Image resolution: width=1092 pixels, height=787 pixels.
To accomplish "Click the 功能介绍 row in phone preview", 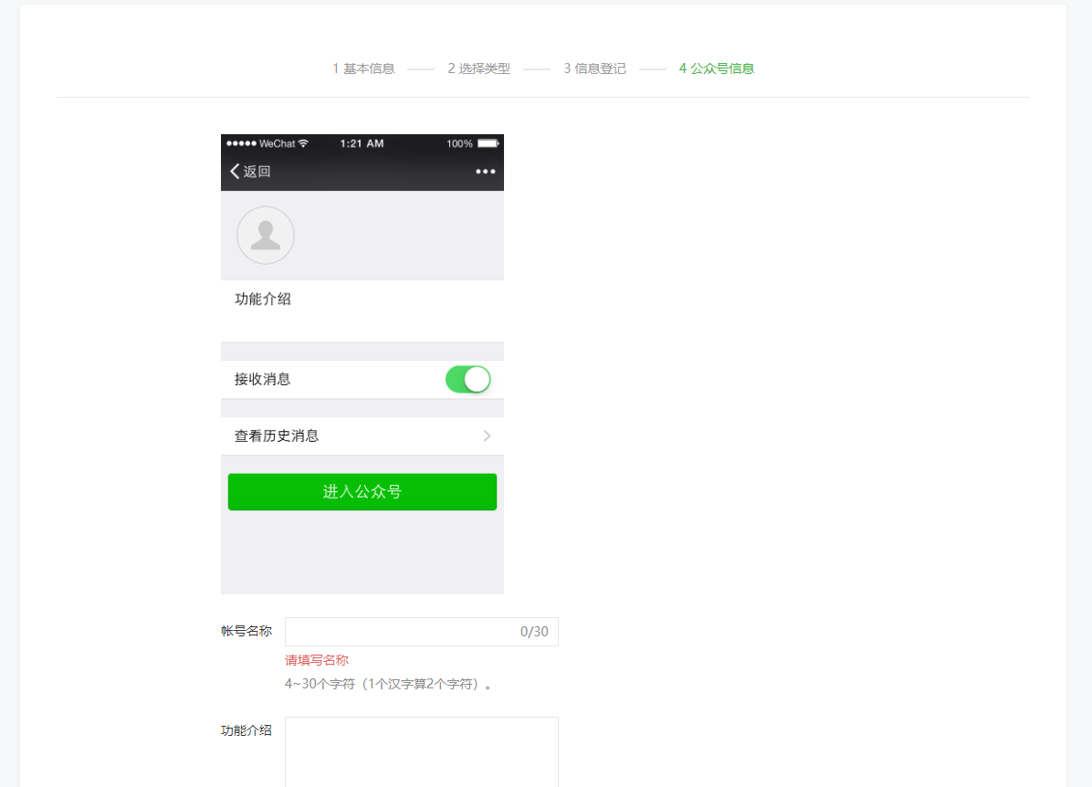I will pos(263,299).
